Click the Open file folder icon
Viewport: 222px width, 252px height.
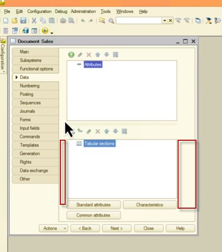coord(14,21)
